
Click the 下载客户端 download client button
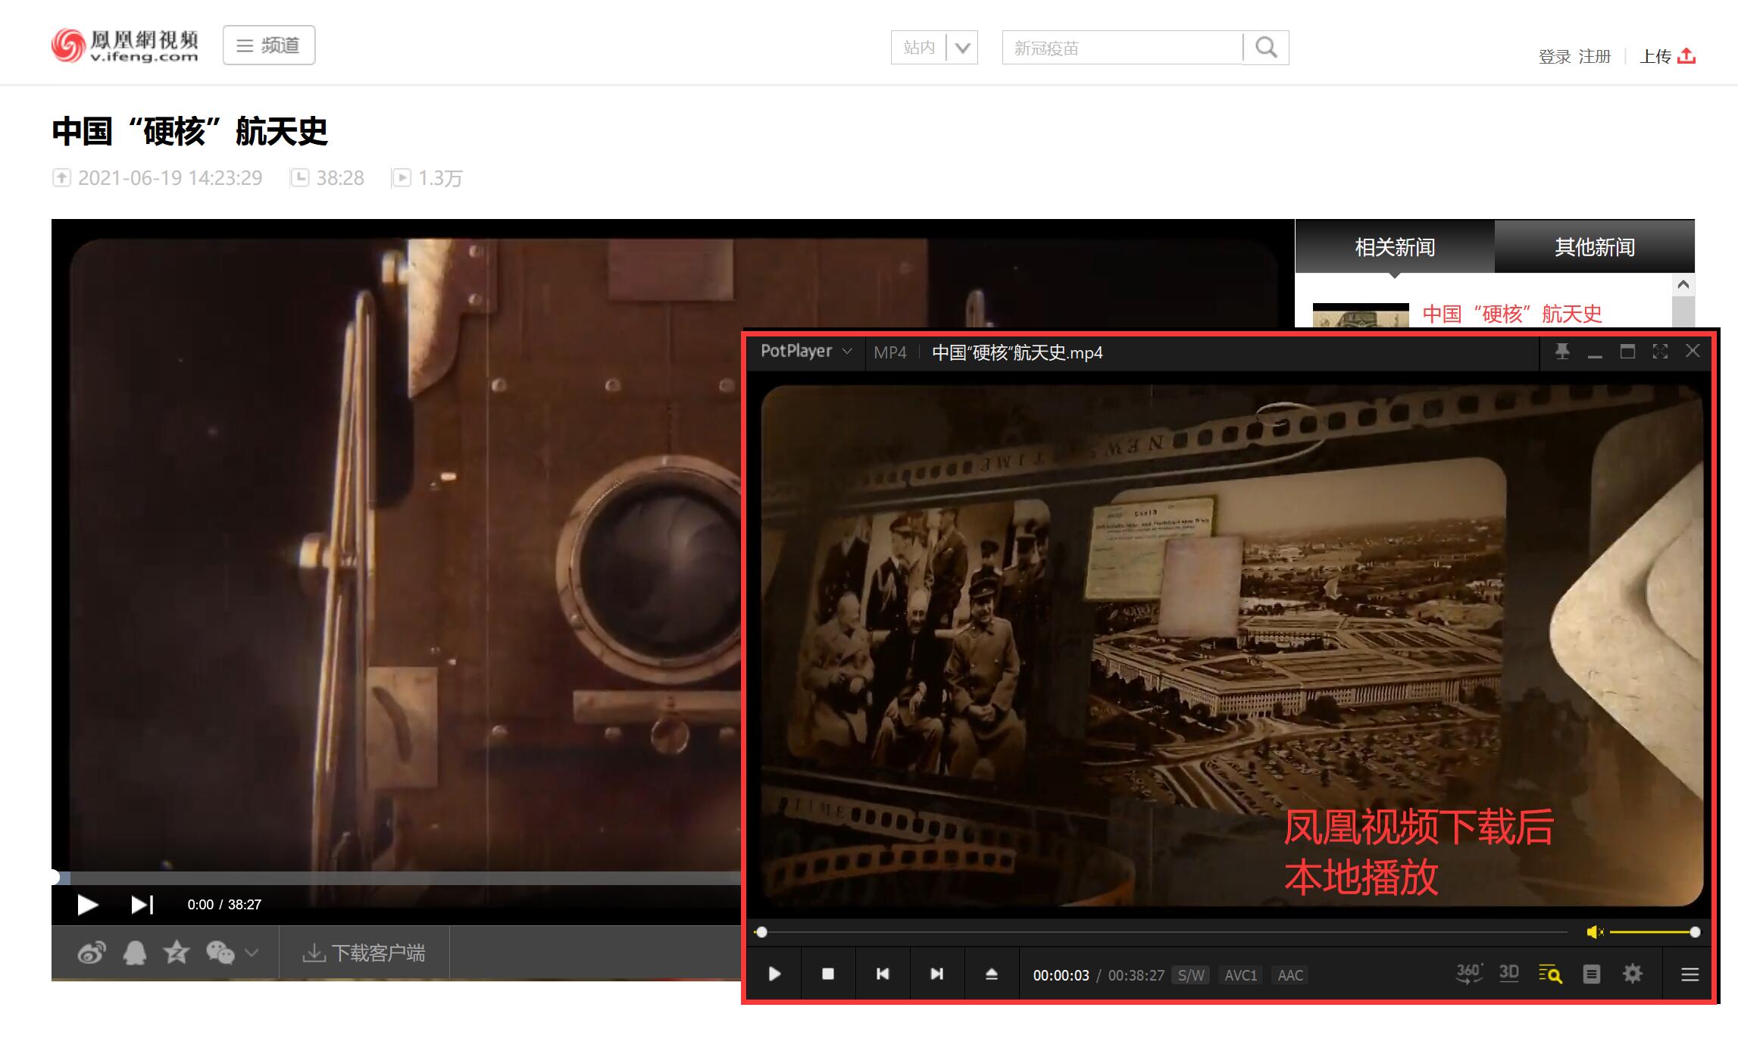click(364, 953)
